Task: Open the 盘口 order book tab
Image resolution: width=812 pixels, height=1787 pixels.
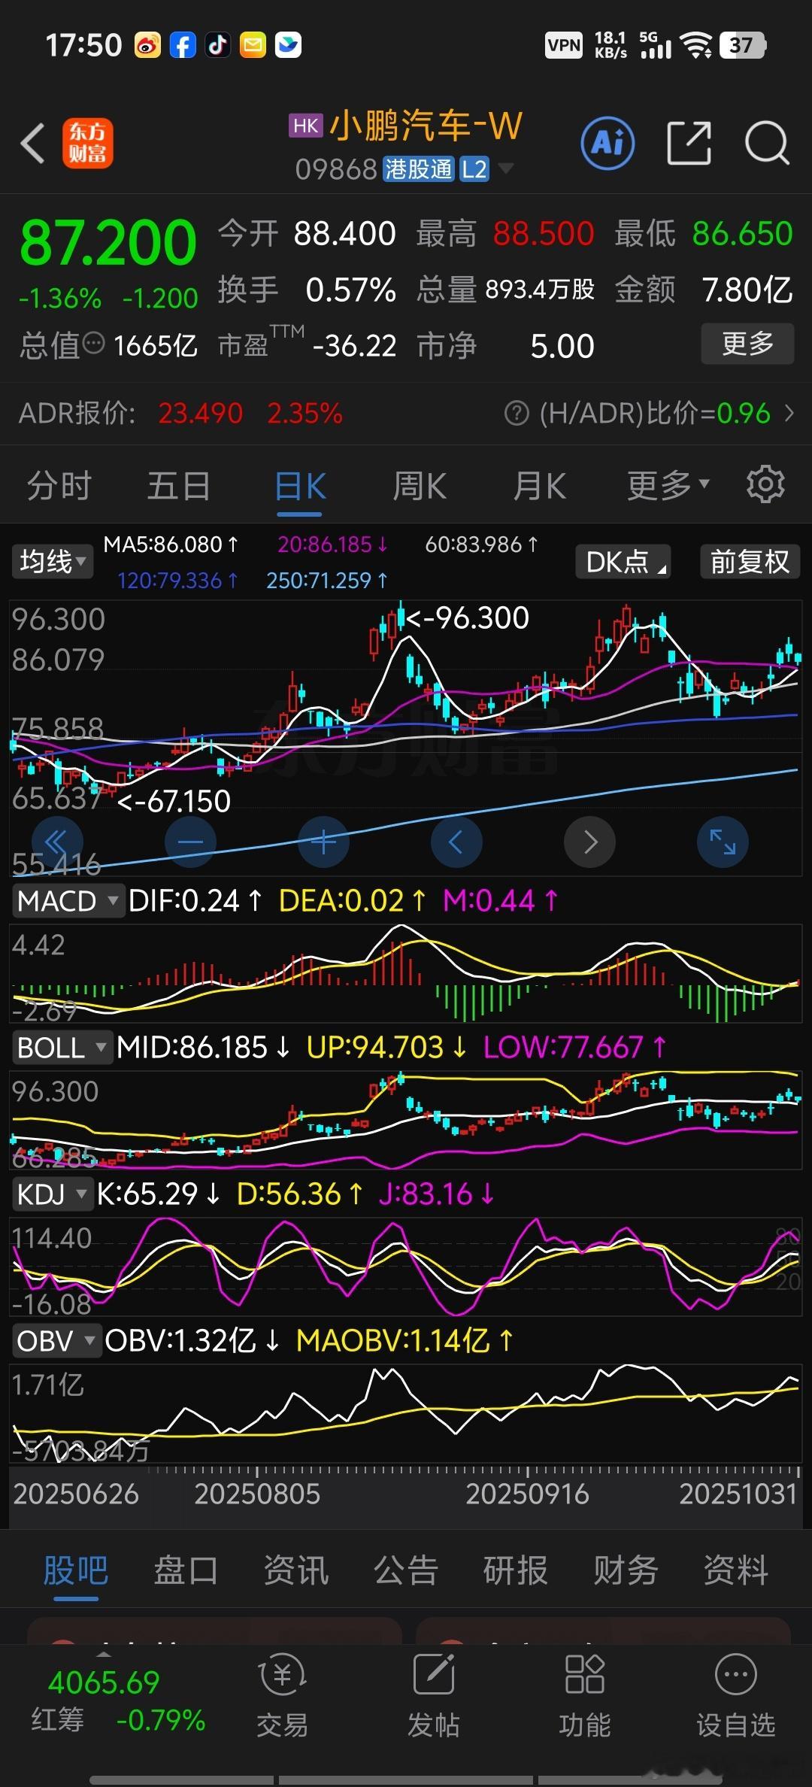Action: pyautogui.click(x=186, y=1570)
